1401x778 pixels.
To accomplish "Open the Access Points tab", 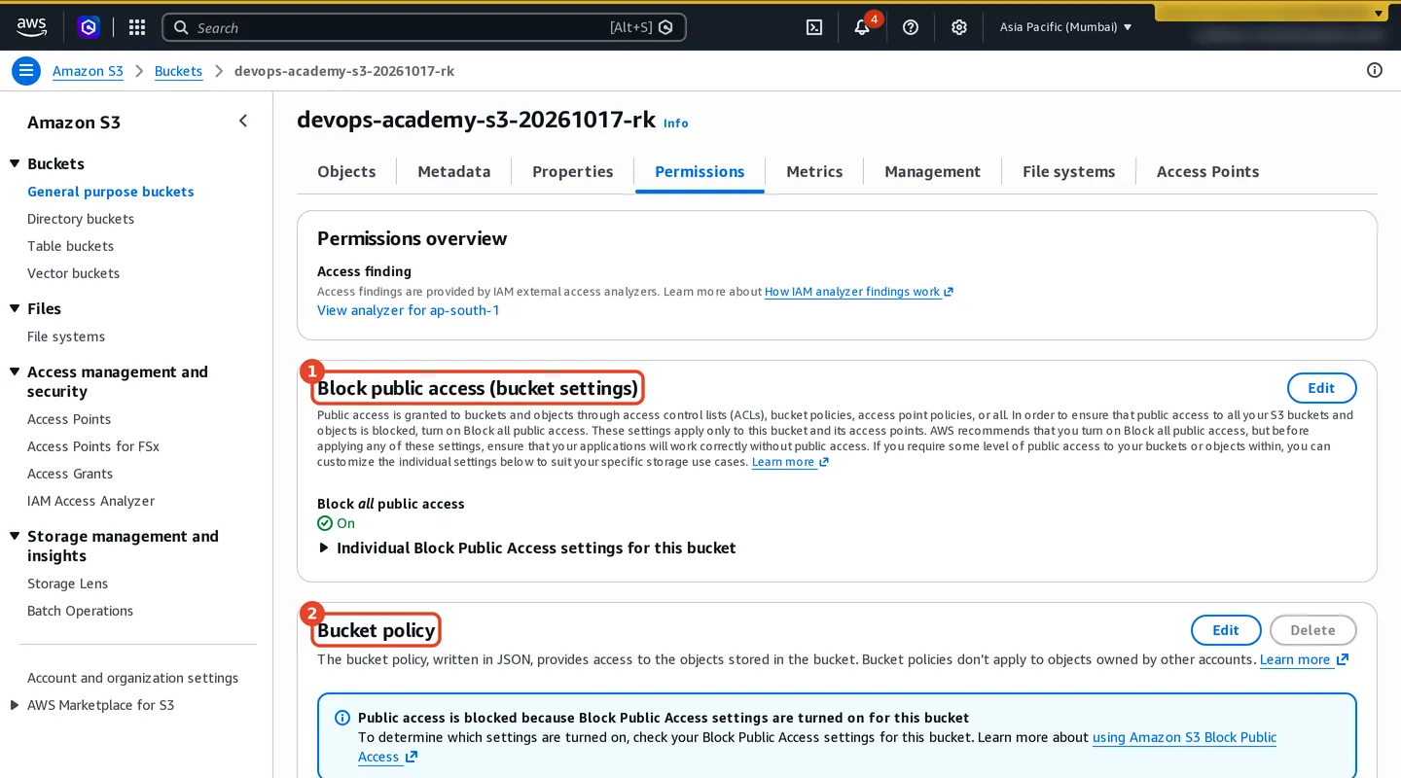I will 1207,171.
